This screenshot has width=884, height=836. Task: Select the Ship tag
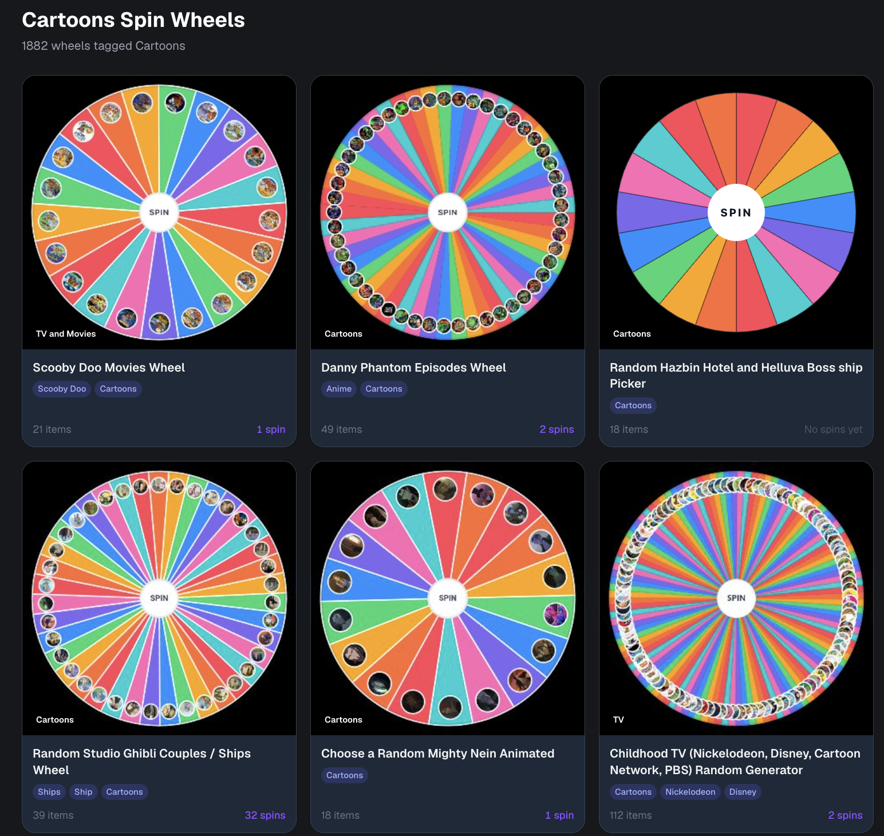point(83,792)
